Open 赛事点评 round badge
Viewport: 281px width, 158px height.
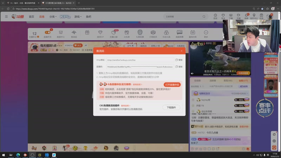pos(265,108)
